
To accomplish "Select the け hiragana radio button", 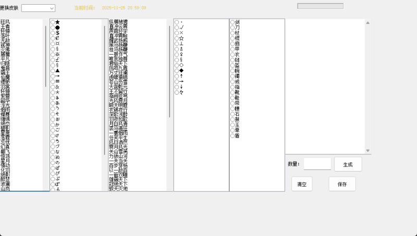I will coord(53,136).
